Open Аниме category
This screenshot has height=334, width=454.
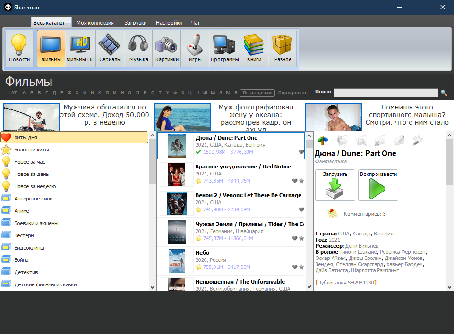(75, 211)
